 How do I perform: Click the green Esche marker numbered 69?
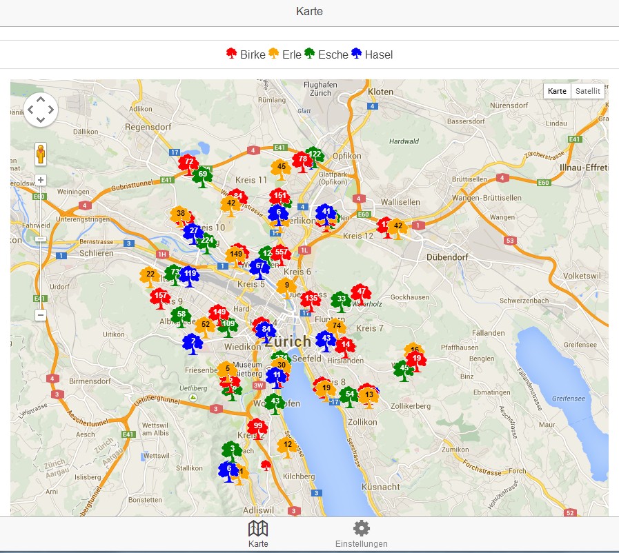click(202, 177)
